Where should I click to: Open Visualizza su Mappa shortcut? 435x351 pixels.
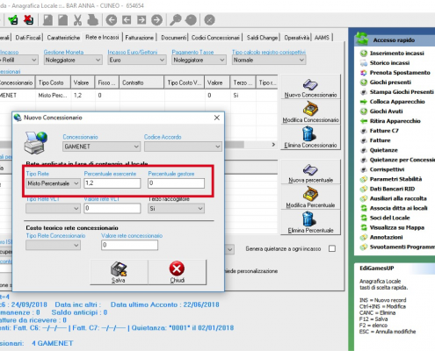coord(397,227)
